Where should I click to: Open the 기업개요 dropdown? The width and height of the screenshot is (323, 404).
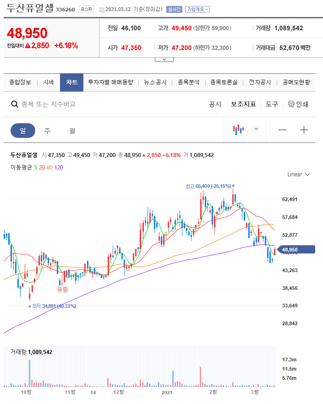197,9
